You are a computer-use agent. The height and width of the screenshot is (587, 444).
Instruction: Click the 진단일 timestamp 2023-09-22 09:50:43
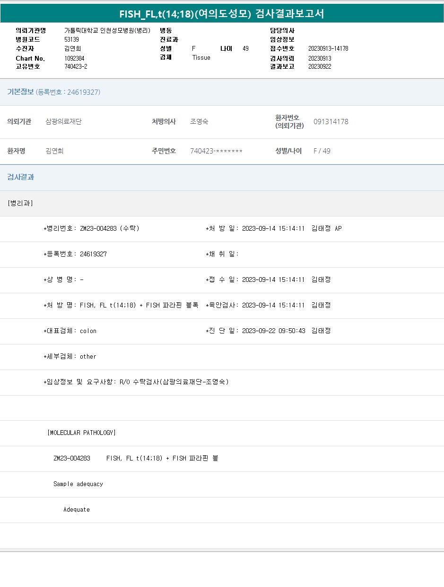[273, 331]
